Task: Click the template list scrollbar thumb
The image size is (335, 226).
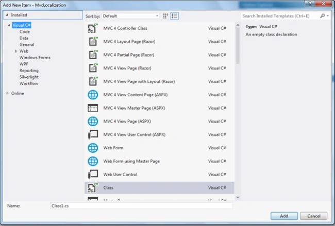Action: pos(238,45)
